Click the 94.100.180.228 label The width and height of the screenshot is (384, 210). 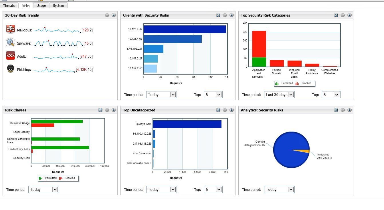coord(142,134)
